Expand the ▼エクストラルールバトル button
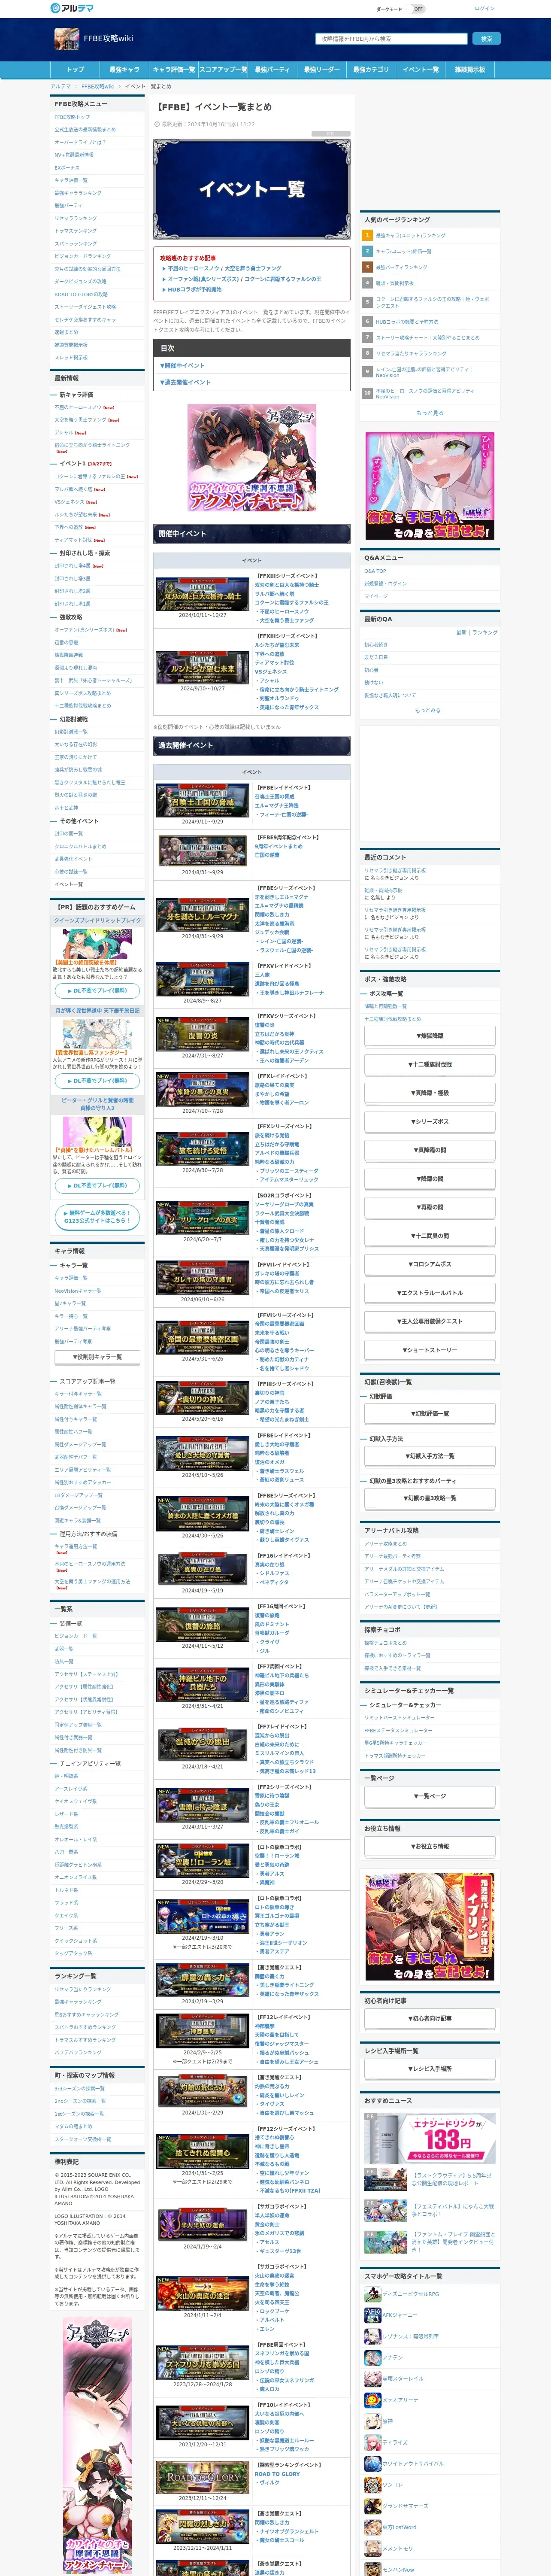This screenshot has width=551, height=2576. tap(430, 1293)
